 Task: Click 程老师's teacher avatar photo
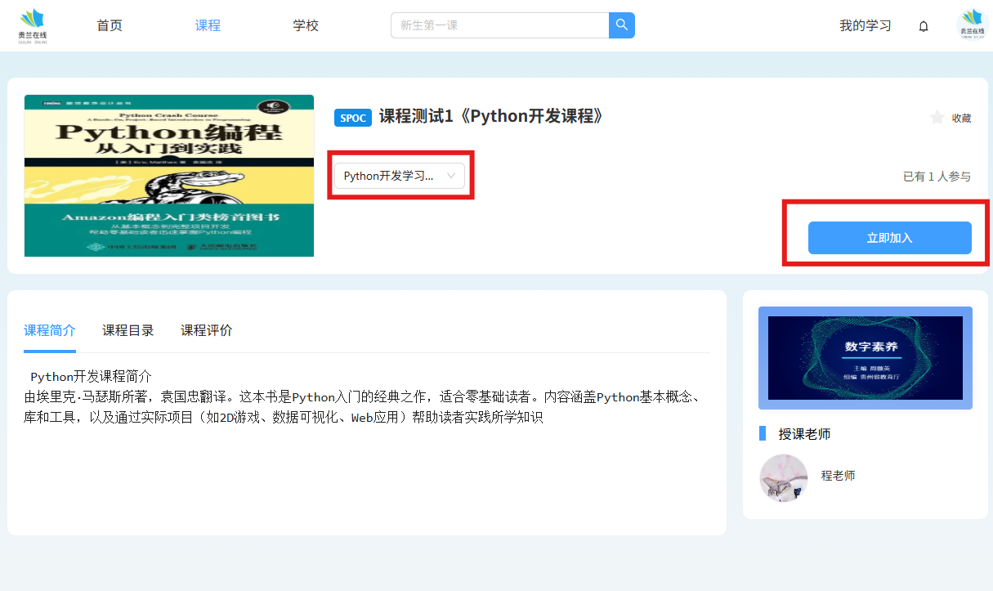[783, 477]
